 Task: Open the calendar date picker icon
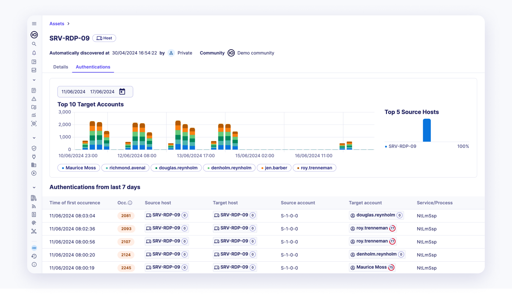(x=122, y=92)
